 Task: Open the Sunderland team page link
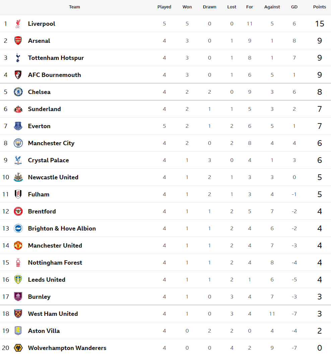point(44,109)
